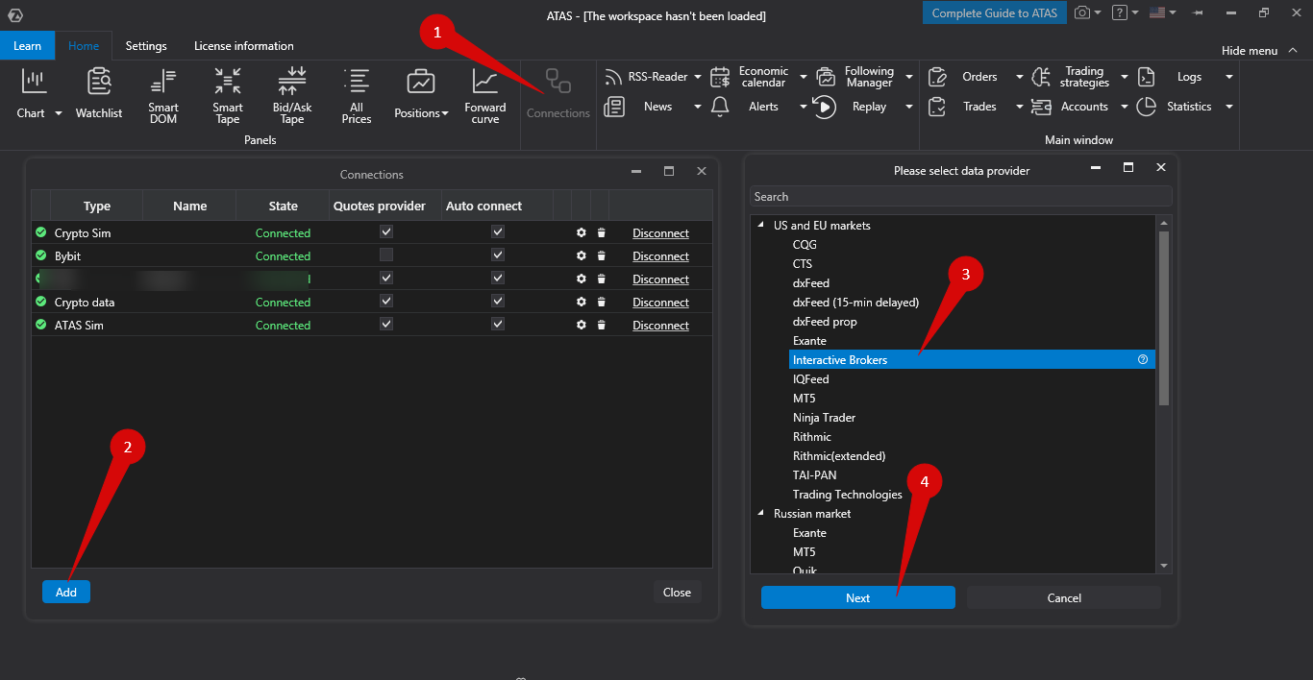
Task: Open the License information tab
Action: tap(244, 46)
